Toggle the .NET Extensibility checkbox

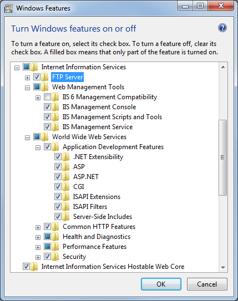[58, 157]
